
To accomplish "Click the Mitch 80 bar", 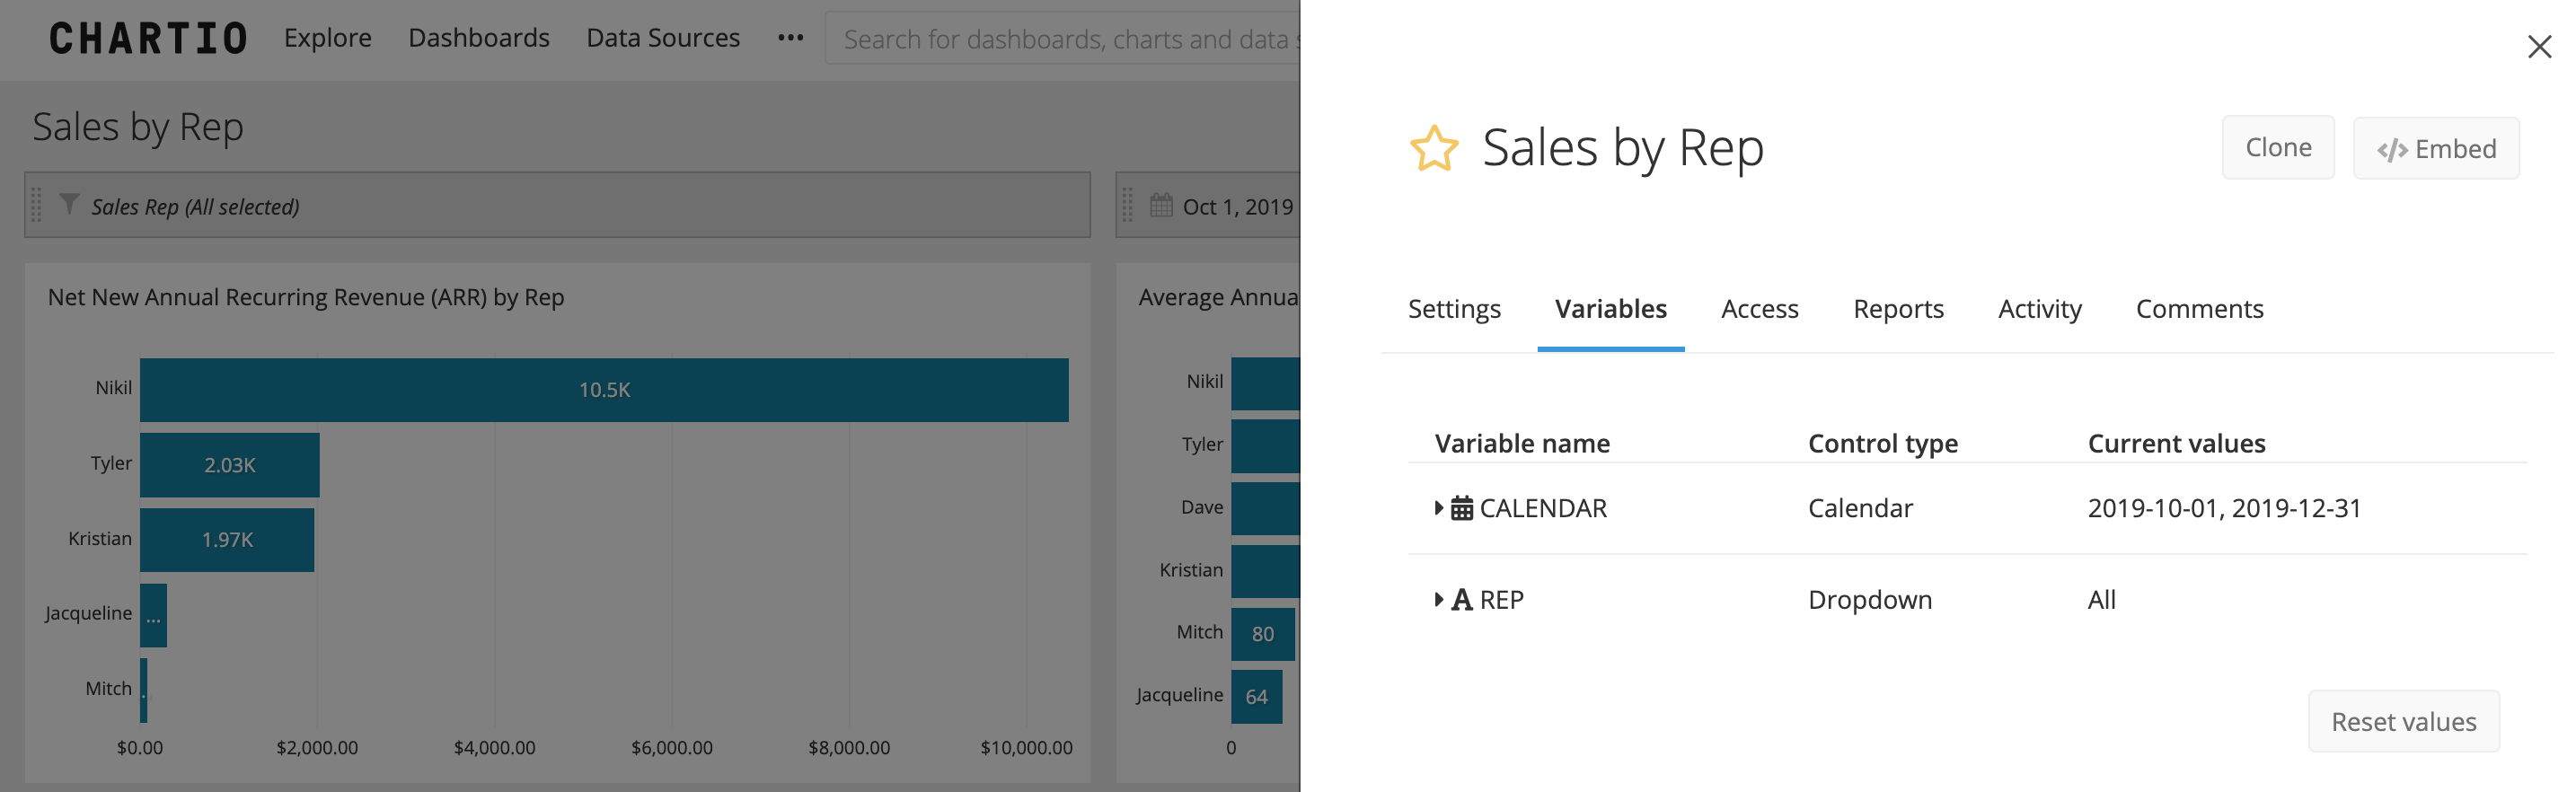I will pos(1262,634).
